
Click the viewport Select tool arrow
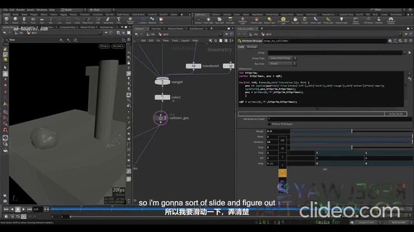[5, 68]
